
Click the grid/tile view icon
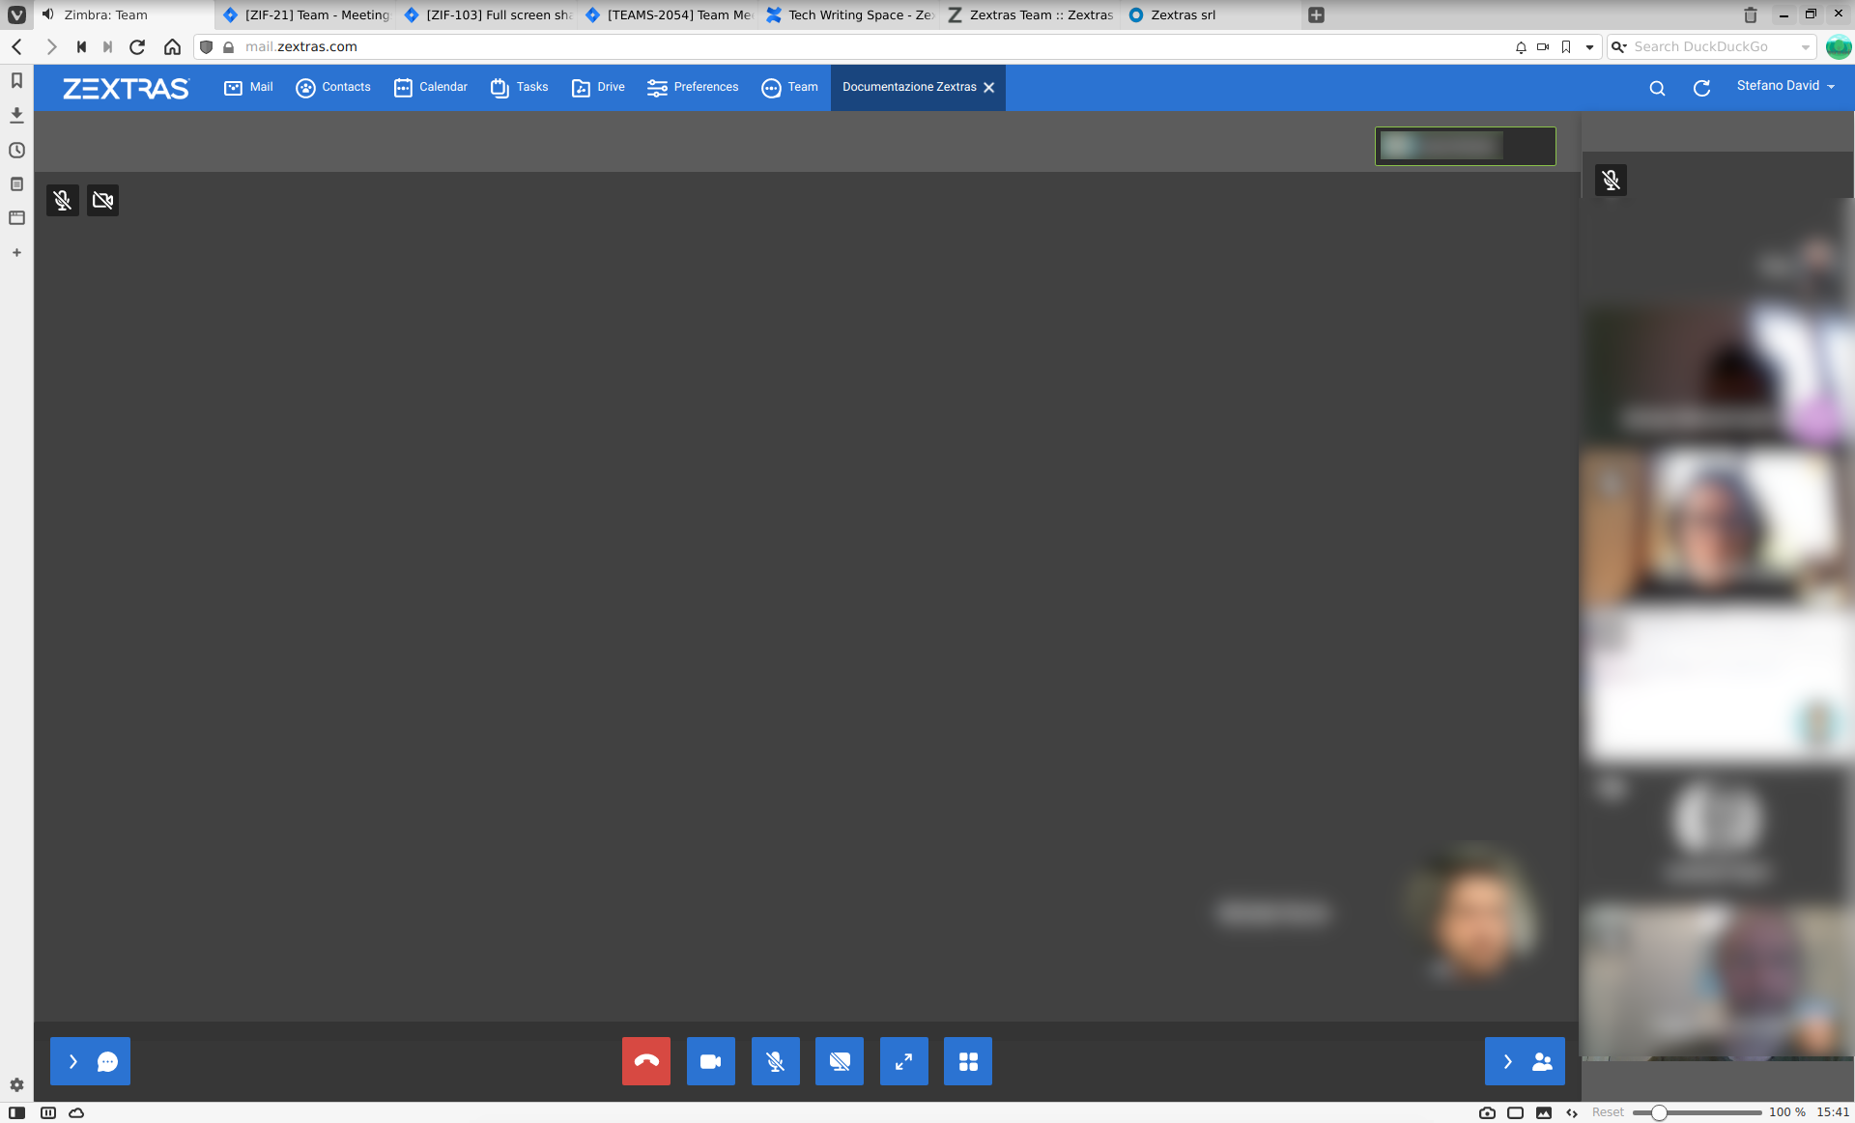(x=969, y=1061)
